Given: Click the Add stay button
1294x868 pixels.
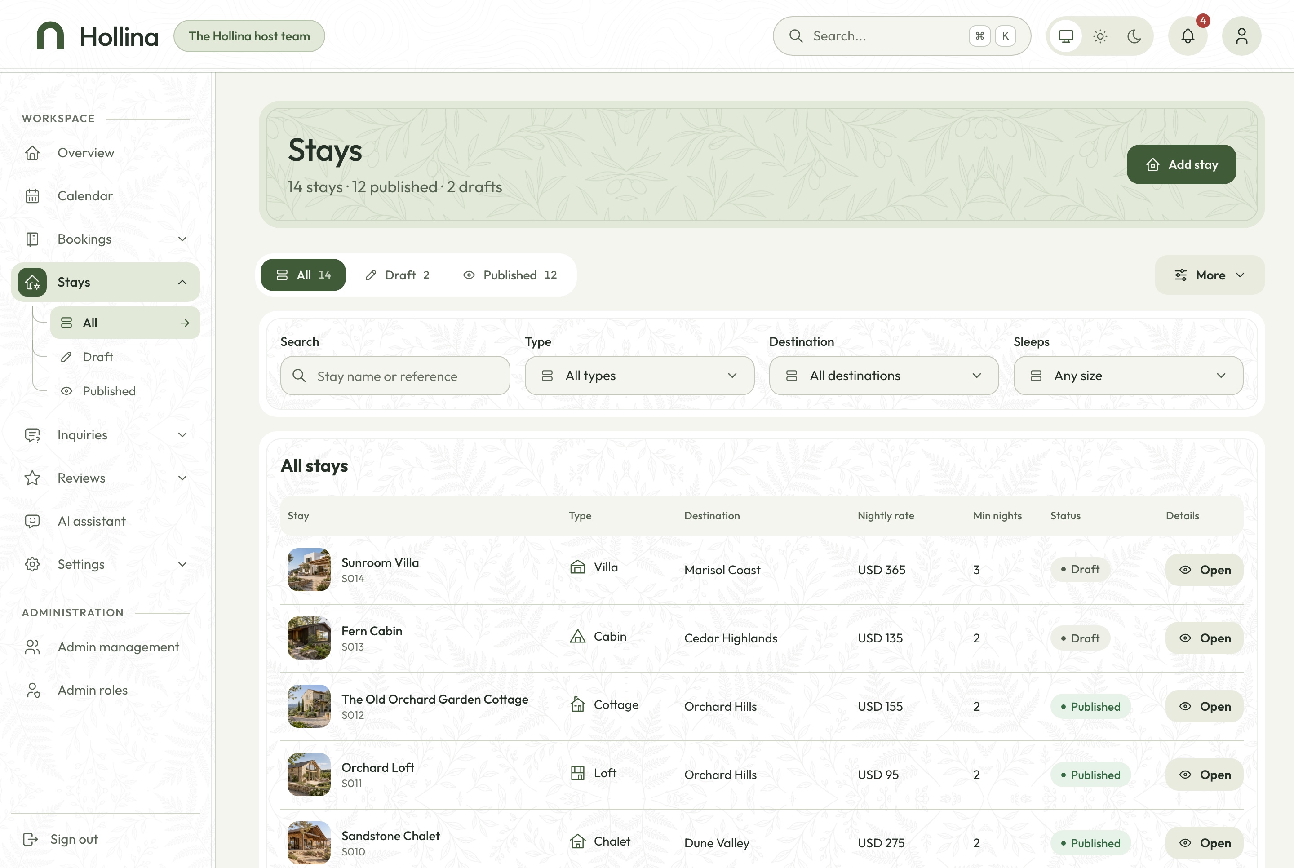Looking at the screenshot, I should 1181,164.
